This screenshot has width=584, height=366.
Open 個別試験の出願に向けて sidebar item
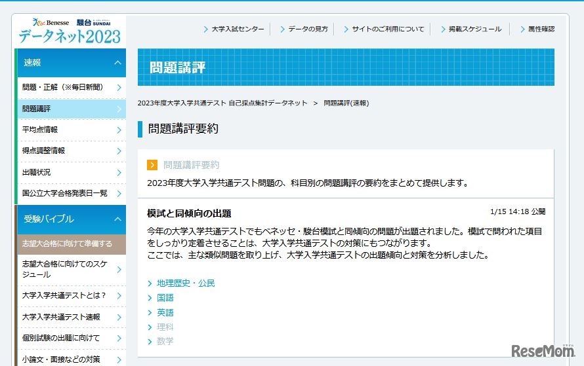72,338
